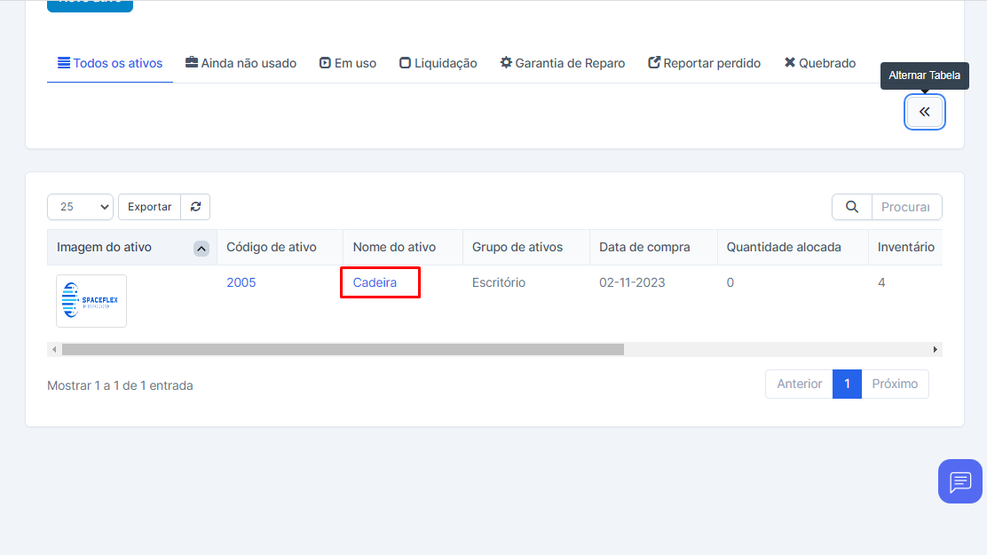The width and height of the screenshot is (987, 555).
Task: Switch to Todos os ativos tab
Action: coord(110,64)
